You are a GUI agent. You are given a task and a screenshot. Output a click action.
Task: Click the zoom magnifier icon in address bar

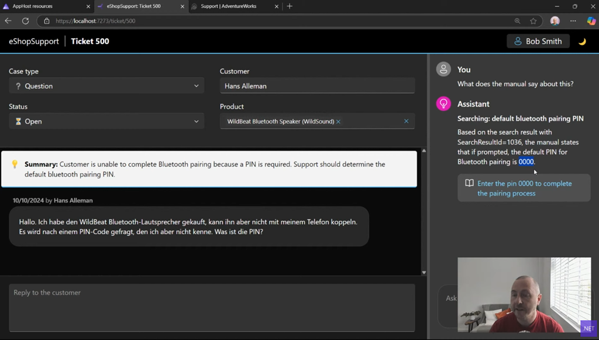click(x=517, y=21)
